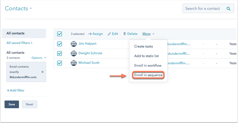Click Dwight Schrute's email address

coord(179,54)
